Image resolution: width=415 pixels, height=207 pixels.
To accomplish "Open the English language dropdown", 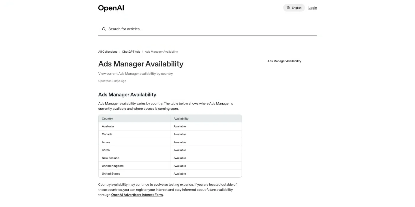I will [294, 8].
